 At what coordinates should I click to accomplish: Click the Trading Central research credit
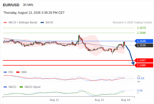click(132, 23)
